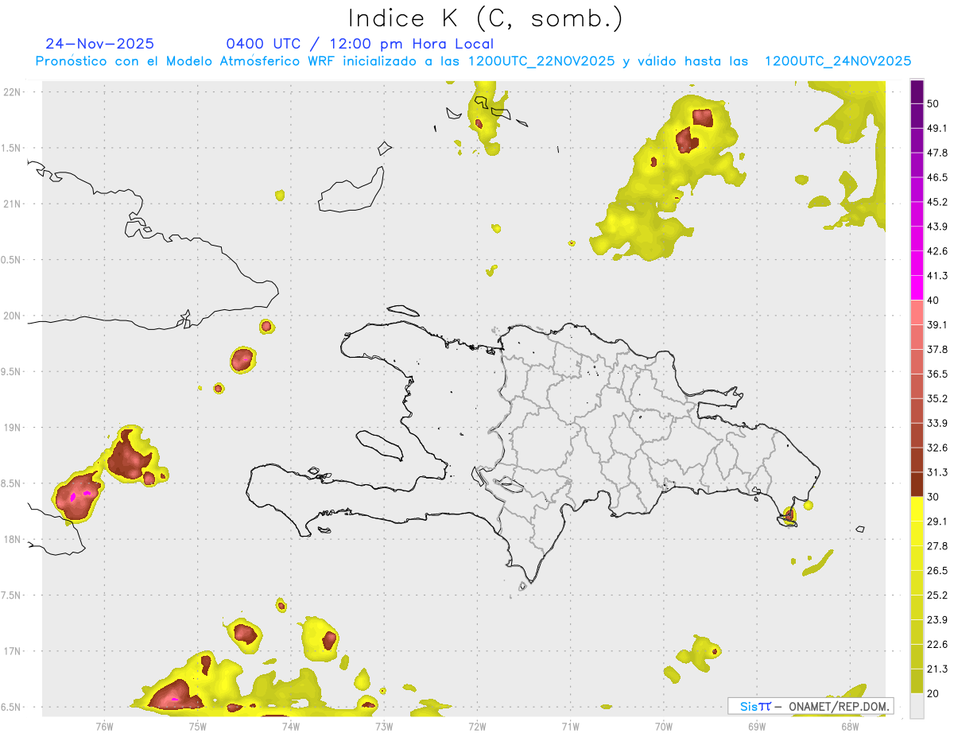Click the latitude label '20N'

click(x=13, y=316)
